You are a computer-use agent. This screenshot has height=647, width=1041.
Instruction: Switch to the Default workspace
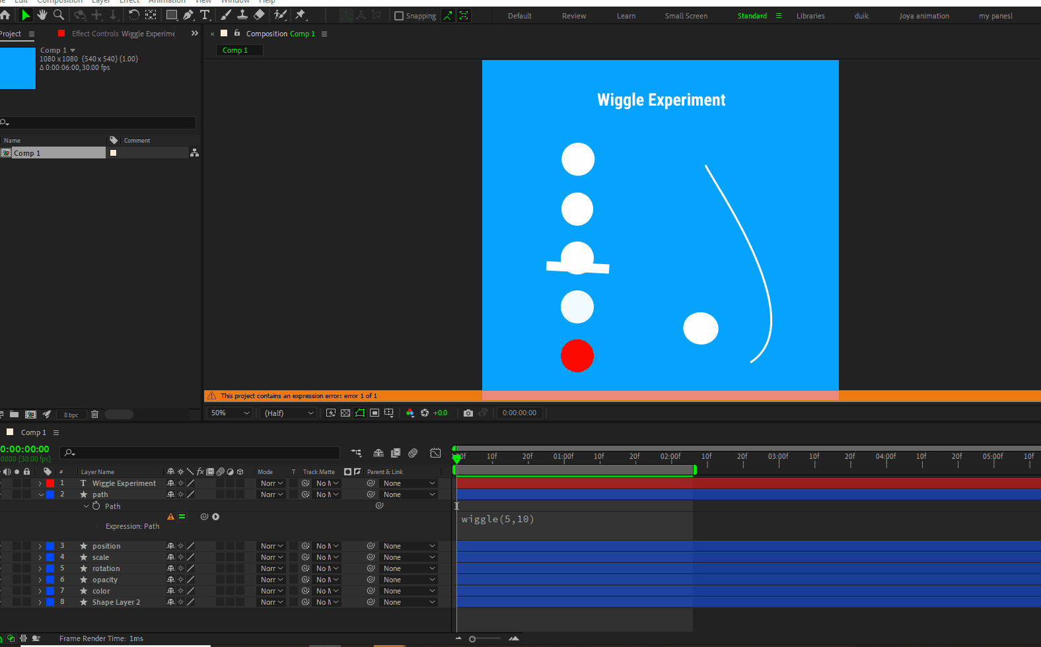tap(520, 16)
